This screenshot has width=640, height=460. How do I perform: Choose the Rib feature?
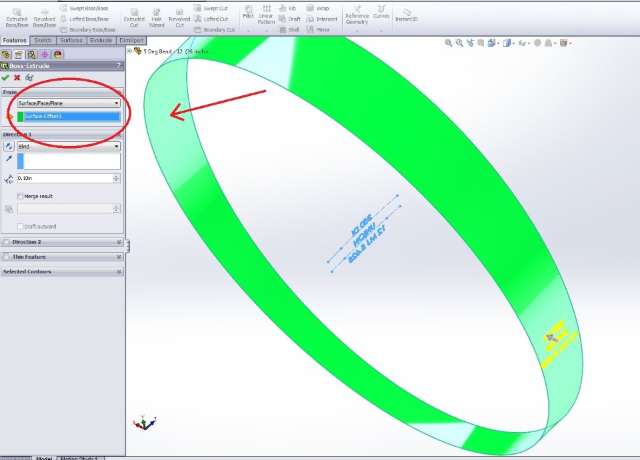coord(287,8)
